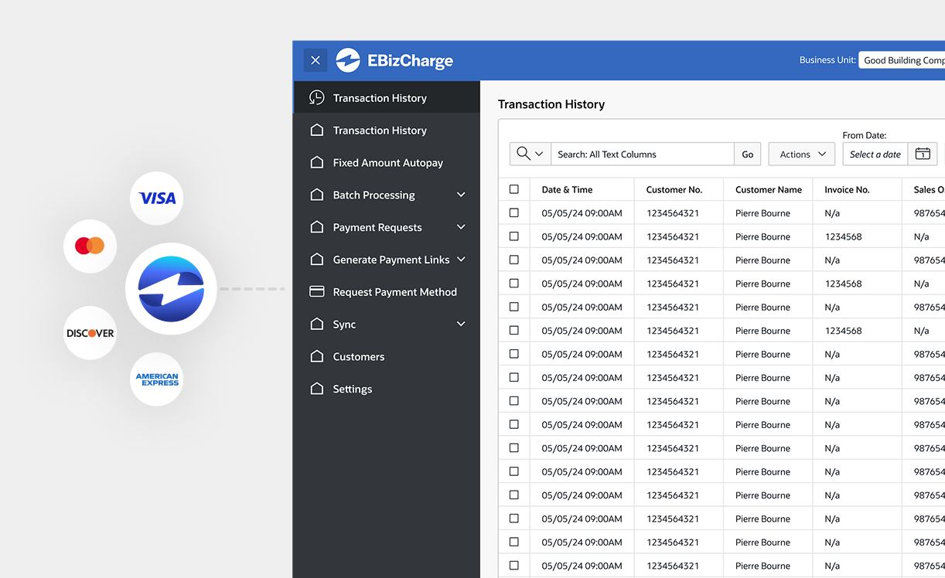
Task: Click the Search: All Text Columns field
Action: point(643,154)
